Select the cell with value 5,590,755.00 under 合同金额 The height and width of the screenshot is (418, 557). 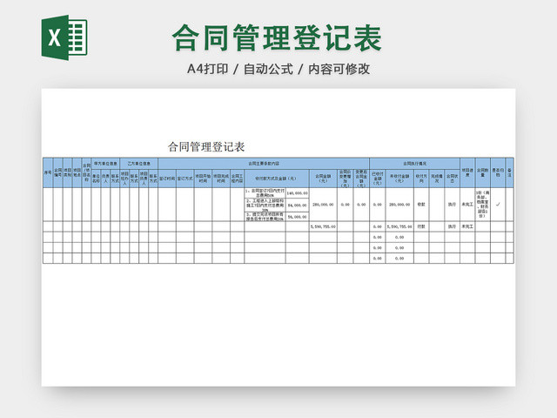point(323,226)
